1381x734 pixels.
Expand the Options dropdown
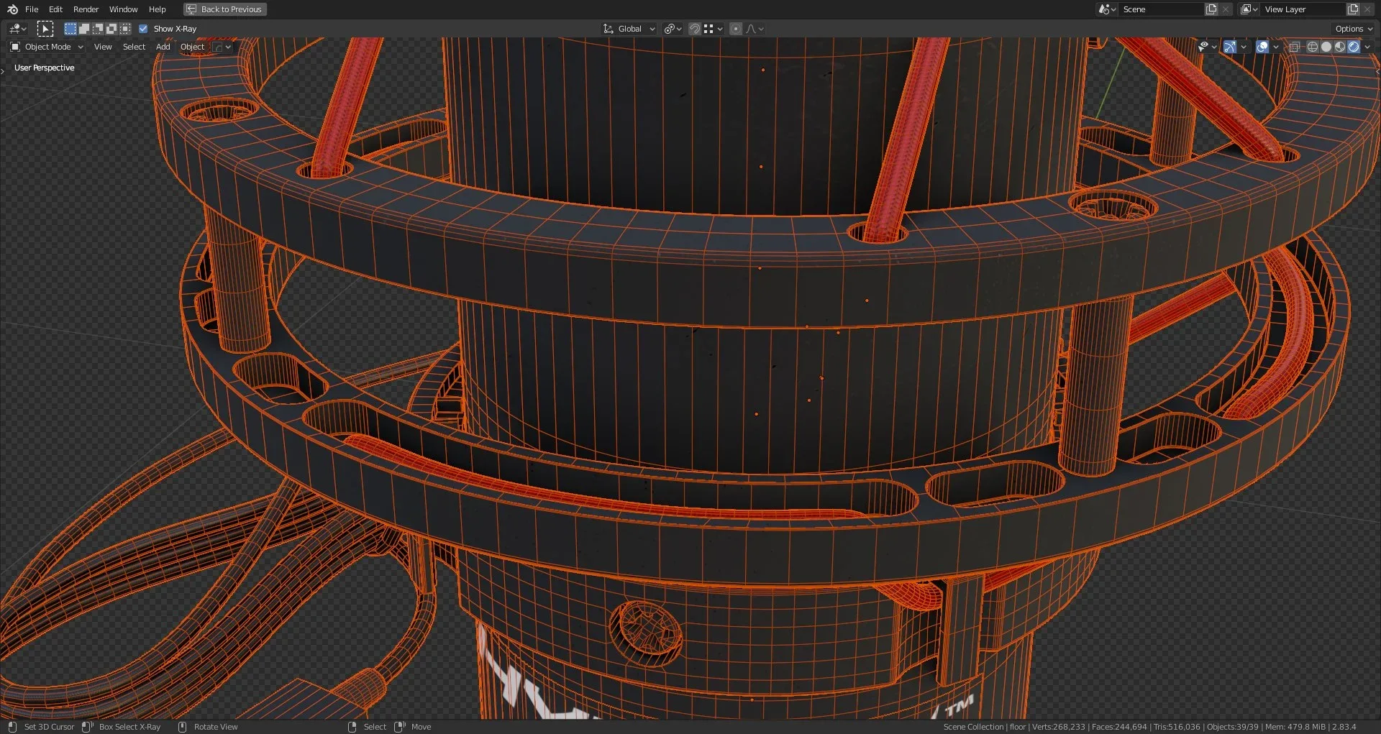[1354, 29]
